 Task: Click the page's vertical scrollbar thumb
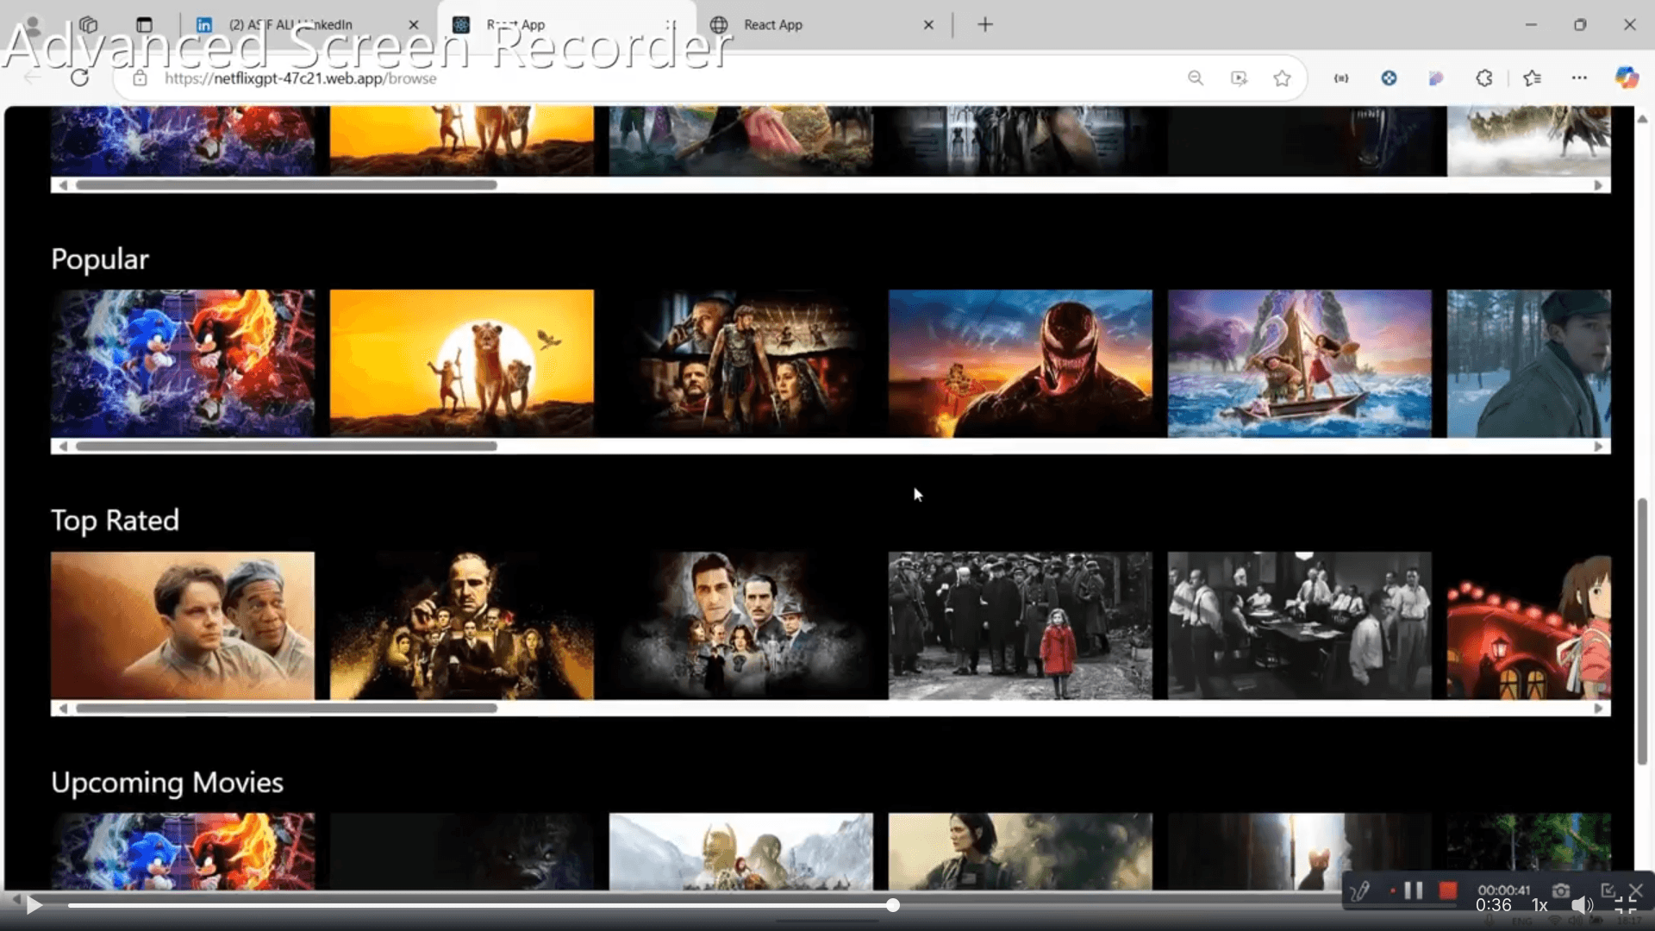[1643, 631]
